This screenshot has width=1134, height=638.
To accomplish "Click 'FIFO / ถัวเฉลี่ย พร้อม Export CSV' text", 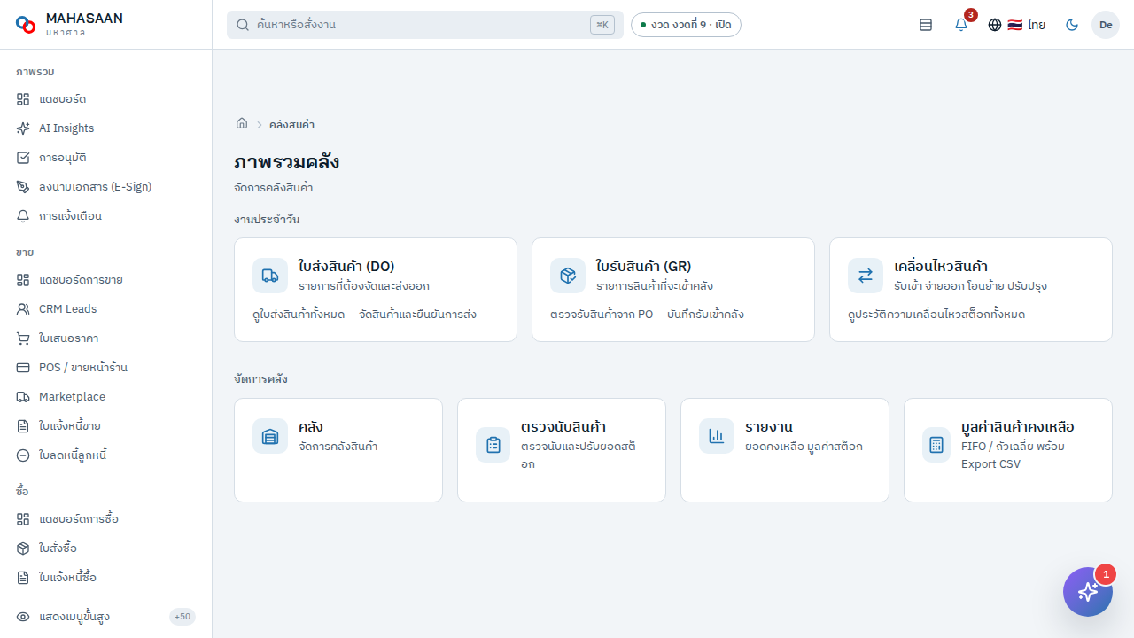I will [x=1014, y=455].
